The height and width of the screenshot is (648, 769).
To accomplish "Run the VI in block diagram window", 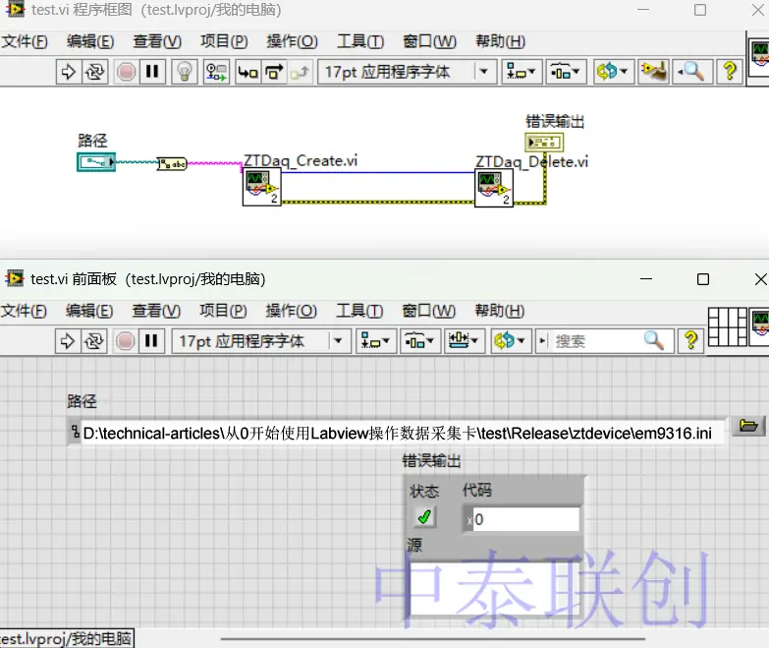I will pyautogui.click(x=68, y=72).
